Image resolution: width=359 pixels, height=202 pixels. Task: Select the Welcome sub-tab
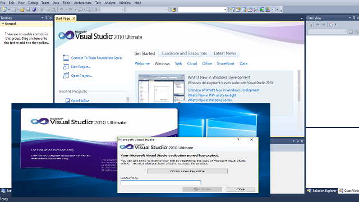[x=142, y=63]
